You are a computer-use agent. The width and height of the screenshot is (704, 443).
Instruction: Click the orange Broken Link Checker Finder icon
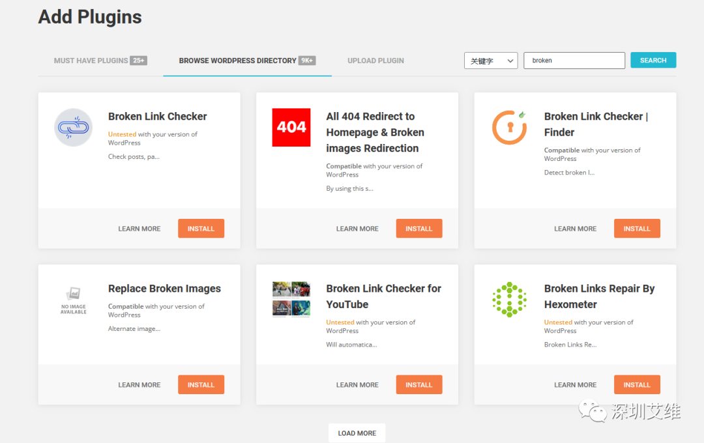pyautogui.click(x=510, y=128)
